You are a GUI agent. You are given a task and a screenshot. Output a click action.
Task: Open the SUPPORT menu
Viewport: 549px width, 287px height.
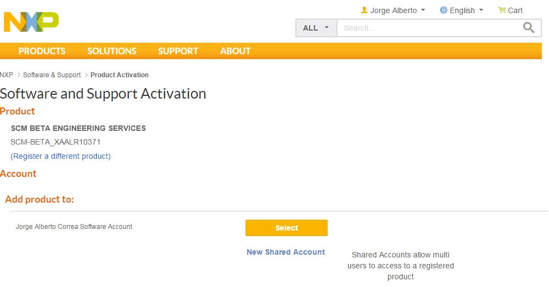pyautogui.click(x=178, y=51)
